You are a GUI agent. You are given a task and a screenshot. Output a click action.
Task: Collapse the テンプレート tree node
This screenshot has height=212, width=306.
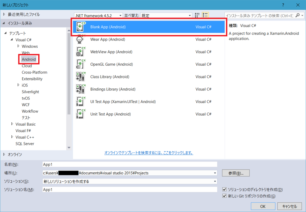pyautogui.click(x=5, y=33)
